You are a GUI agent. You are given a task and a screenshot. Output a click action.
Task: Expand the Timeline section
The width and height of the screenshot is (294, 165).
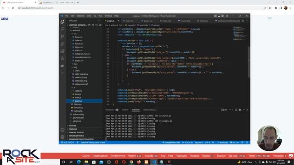[x=73, y=129]
